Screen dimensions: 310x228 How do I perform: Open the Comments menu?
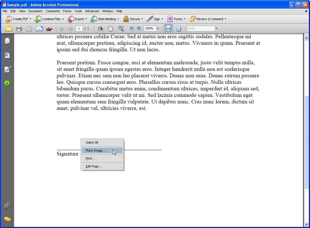[53, 11]
